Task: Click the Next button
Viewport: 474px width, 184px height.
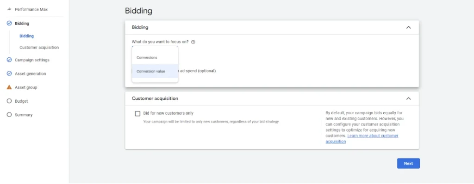Action: pyautogui.click(x=408, y=164)
